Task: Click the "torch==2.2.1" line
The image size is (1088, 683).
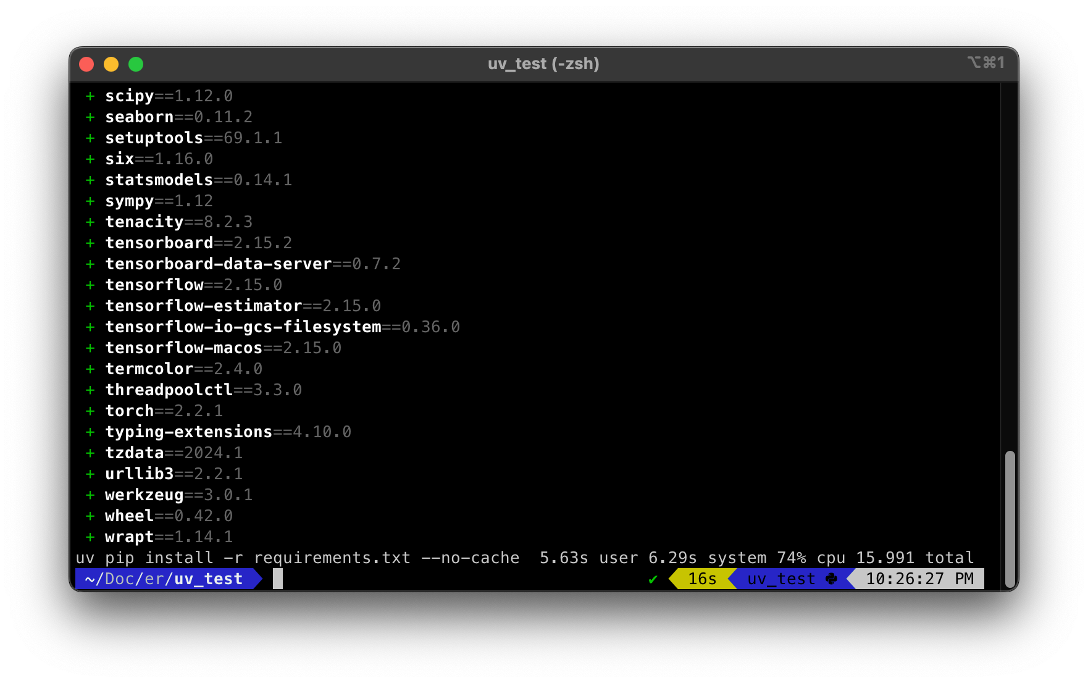Action: [x=154, y=411]
